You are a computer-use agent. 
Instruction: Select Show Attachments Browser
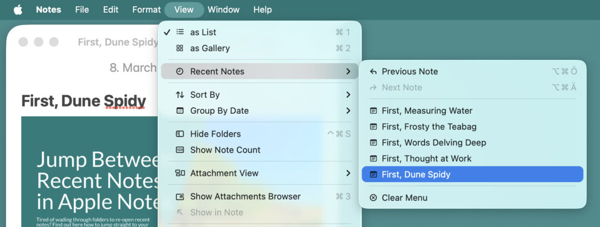point(260,196)
